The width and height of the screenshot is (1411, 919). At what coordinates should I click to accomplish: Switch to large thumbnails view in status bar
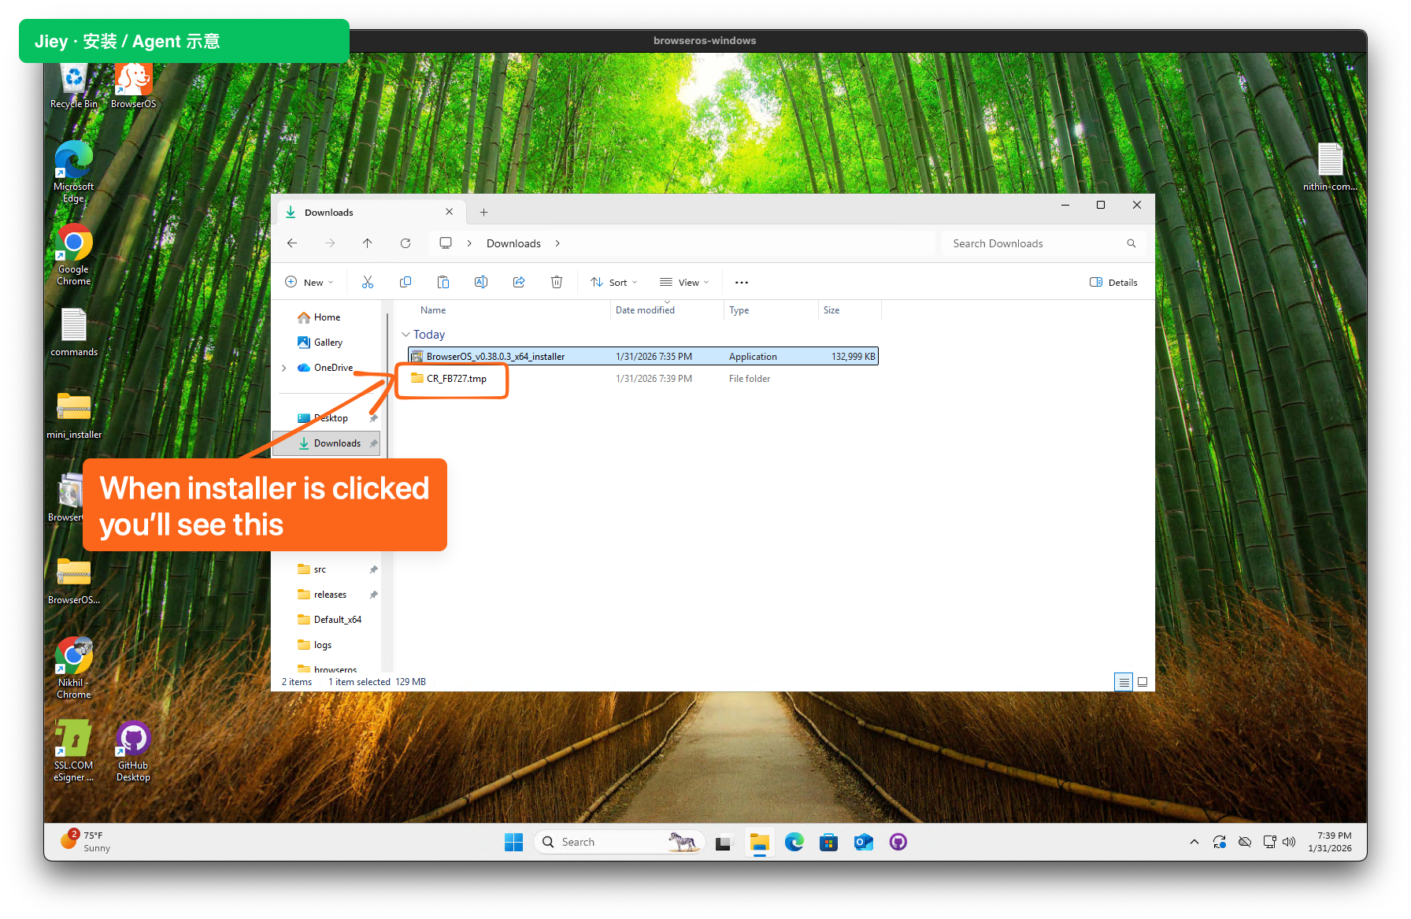pos(1143,682)
